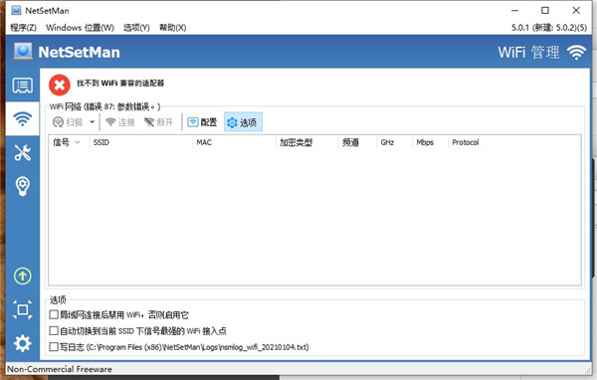The width and height of the screenshot is (597, 380).
Task: Open the Profiles sidebar icon
Action: coord(23,86)
